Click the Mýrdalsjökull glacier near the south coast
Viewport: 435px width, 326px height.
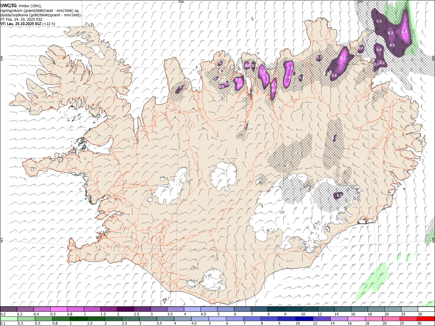[213, 280]
